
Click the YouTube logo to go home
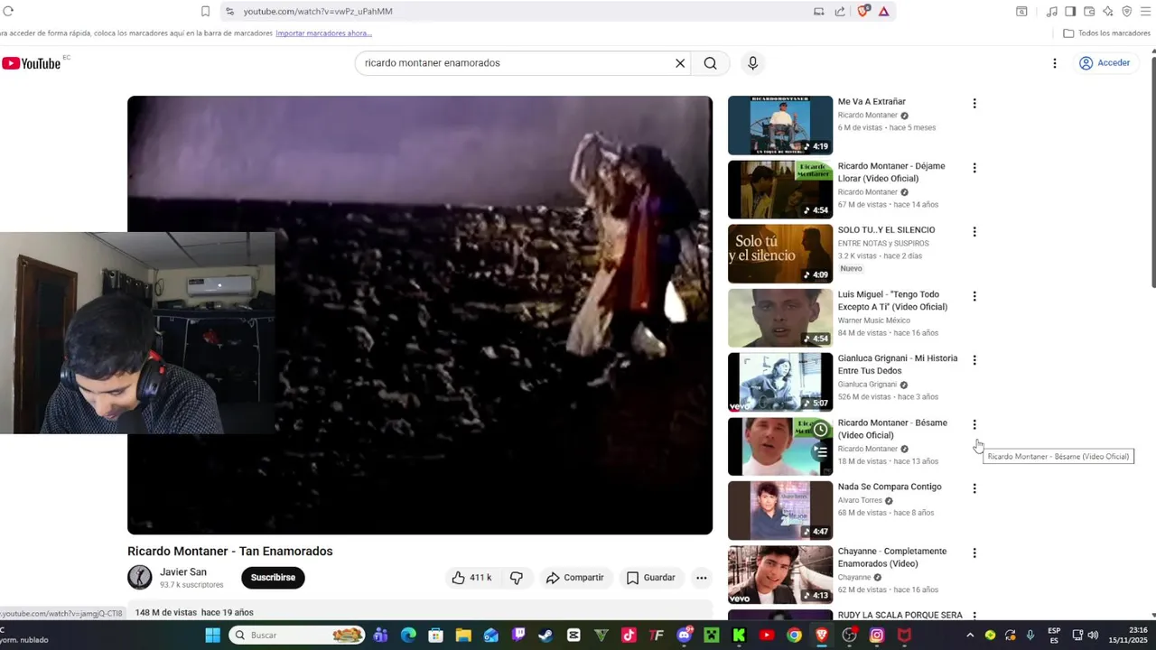(31, 63)
